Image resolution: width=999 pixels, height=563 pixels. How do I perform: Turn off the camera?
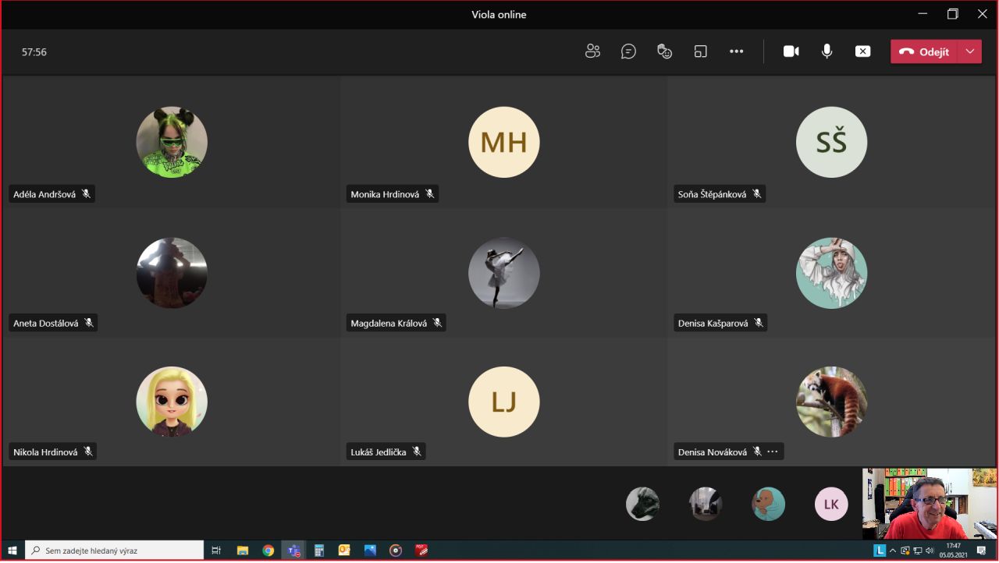pos(791,51)
